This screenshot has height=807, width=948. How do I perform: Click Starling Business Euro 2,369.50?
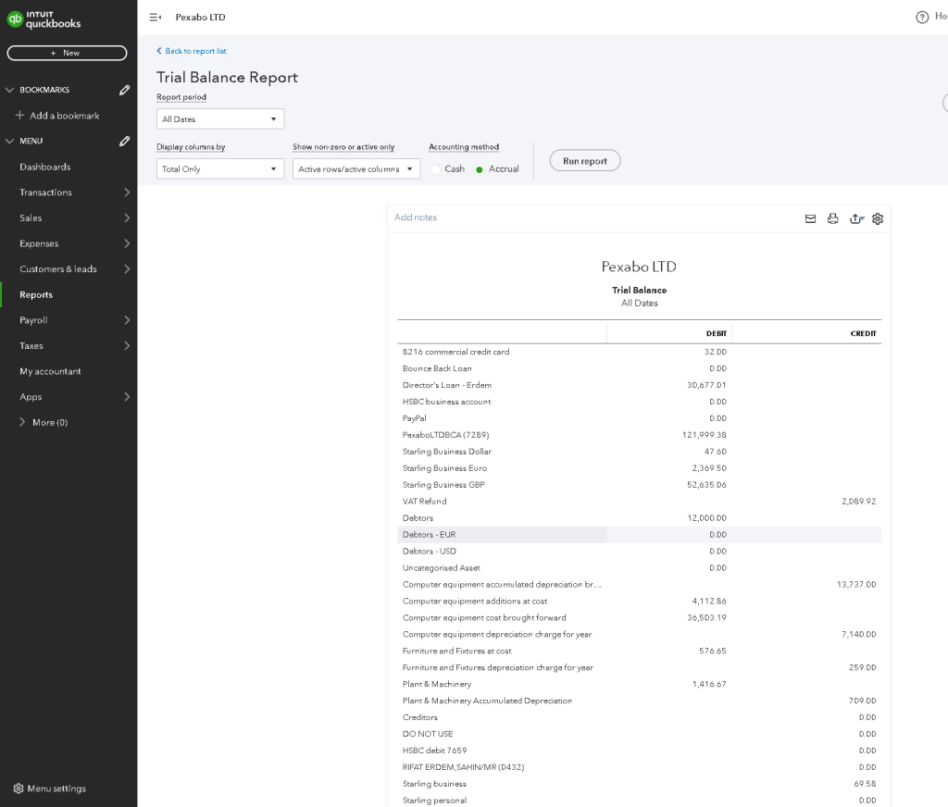709,468
